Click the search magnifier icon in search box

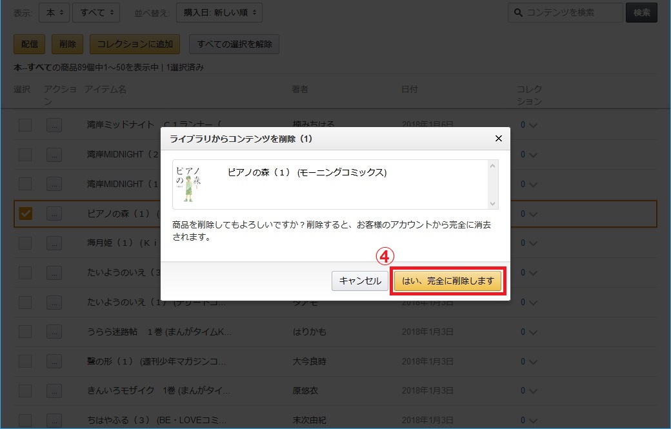(517, 12)
